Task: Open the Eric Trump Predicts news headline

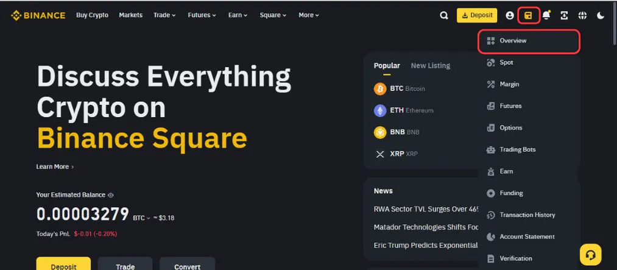Action: tap(426, 245)
